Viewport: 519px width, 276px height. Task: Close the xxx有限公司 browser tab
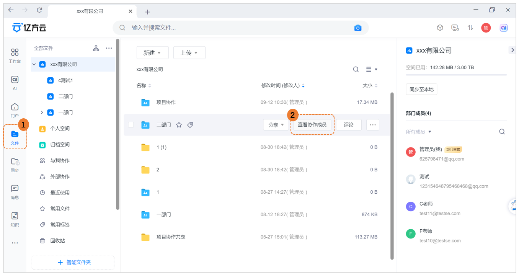(131, 11)
